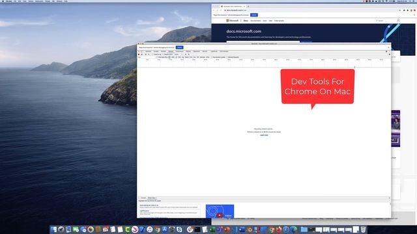Open App Store from the dock
The image size is (417, 234).
(165, 229)
